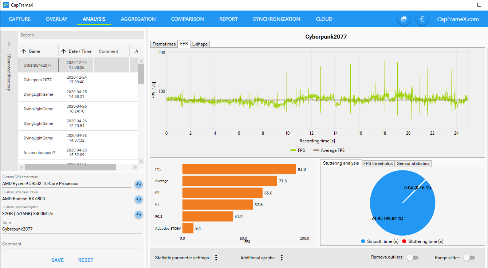Click the RESET button
Viewport: 488px width, 268px height.
pos(86,260)
